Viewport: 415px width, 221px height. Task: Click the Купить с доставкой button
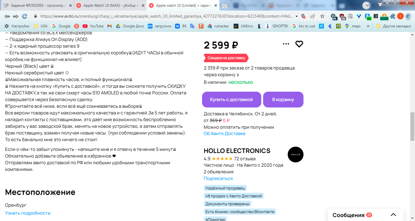pyautogui.click(x=232, y=100)
